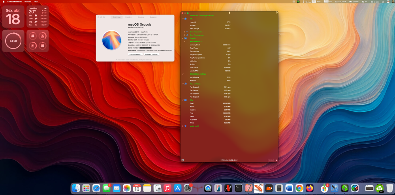This screenshot has width=395, height=195.
Task: Open HWMonitorSMC2 gear settings icon
Action: (182, 160)
